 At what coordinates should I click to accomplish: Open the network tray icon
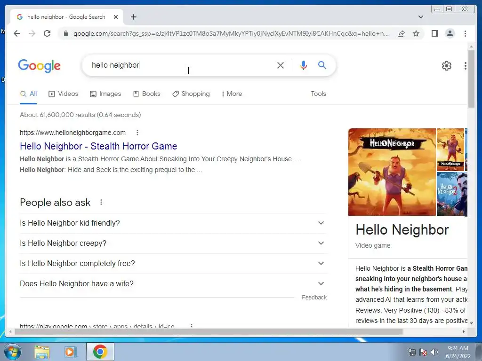[x=411, y=352]
